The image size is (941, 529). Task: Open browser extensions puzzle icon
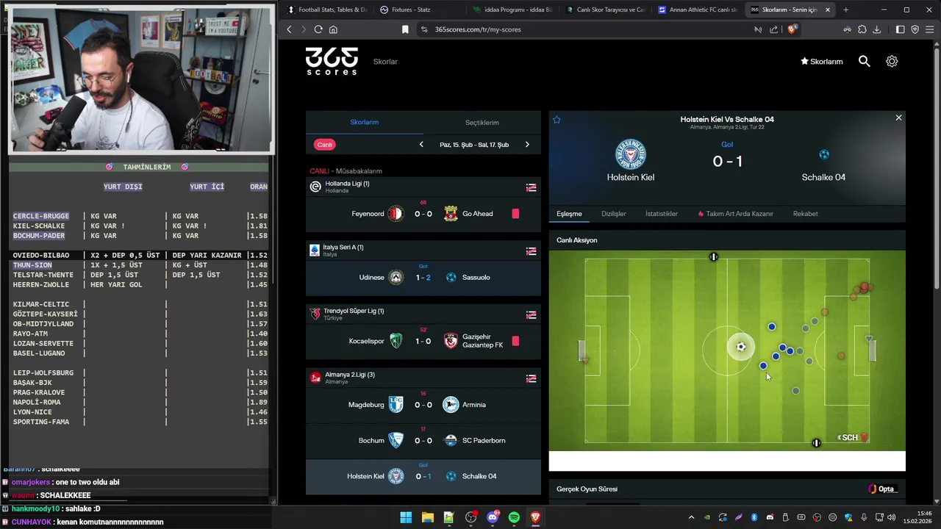tap(862, 29)
